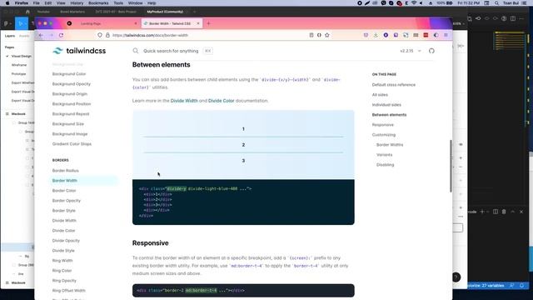This screenshot has height=300, width=533.
Task: Open reader view from the address bar
Action: 311,35
